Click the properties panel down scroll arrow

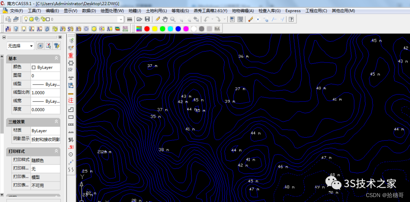(2, 195)
